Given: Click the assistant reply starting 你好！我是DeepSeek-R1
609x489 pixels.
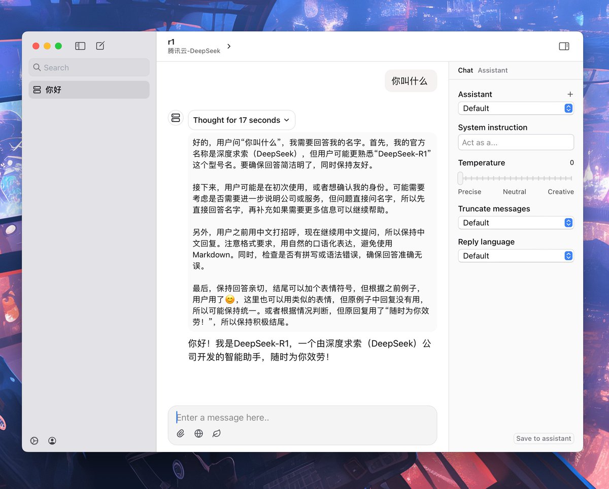Looking at the screenshot, I should coord(310,350).
